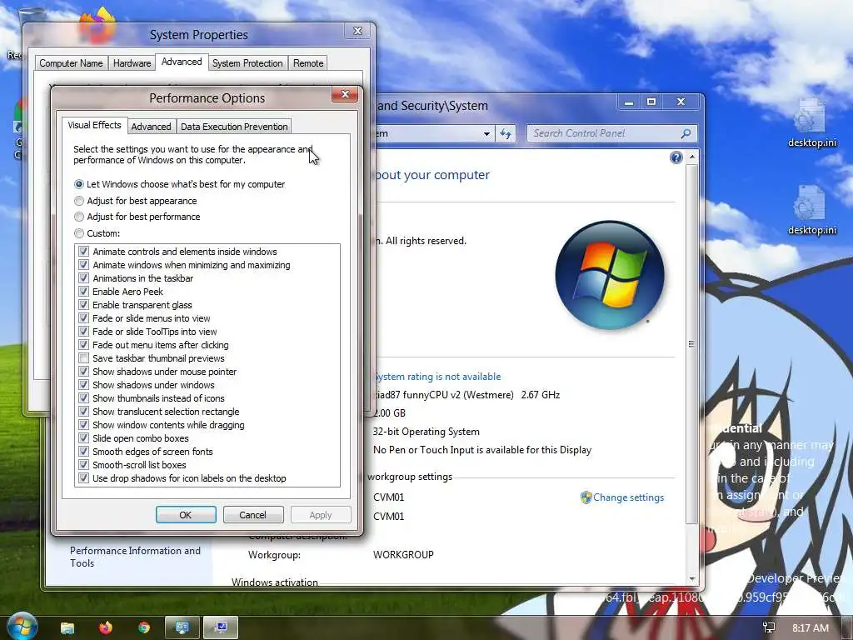Click the 32-bit Operating System text
The width and height of the screenshot is (853, 640).
click(x=426, y=432)
